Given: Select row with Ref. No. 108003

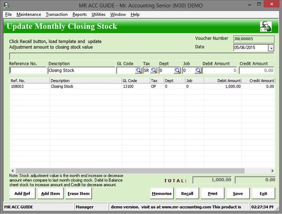Looking at the screenshot, I should tap(142, 86).
